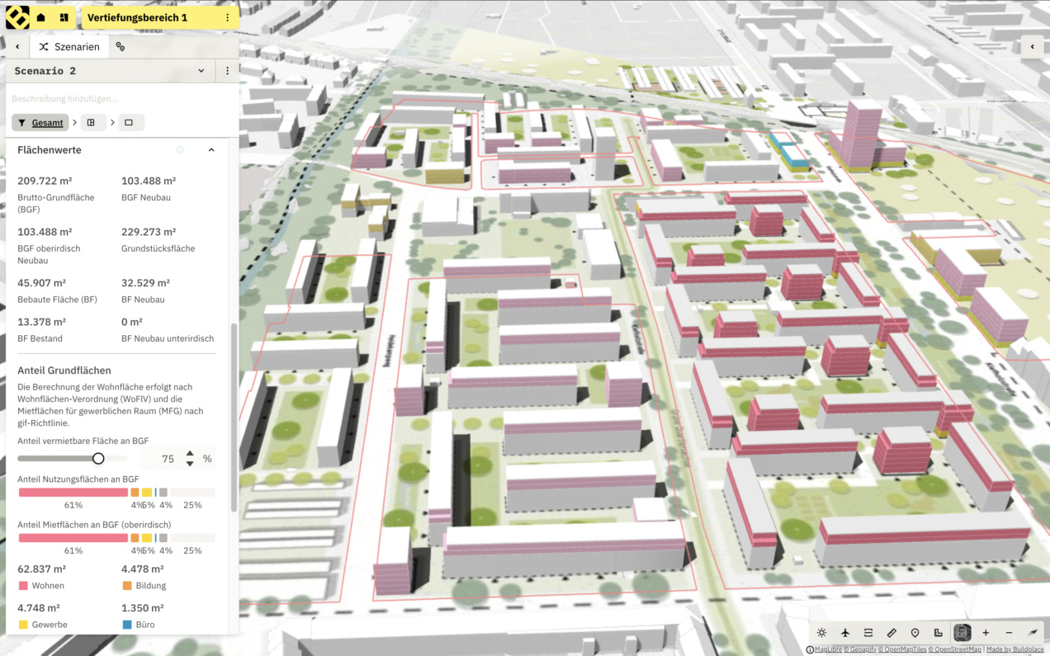Open the Vertiefungsbereich 1 options menu

(227, 17)
